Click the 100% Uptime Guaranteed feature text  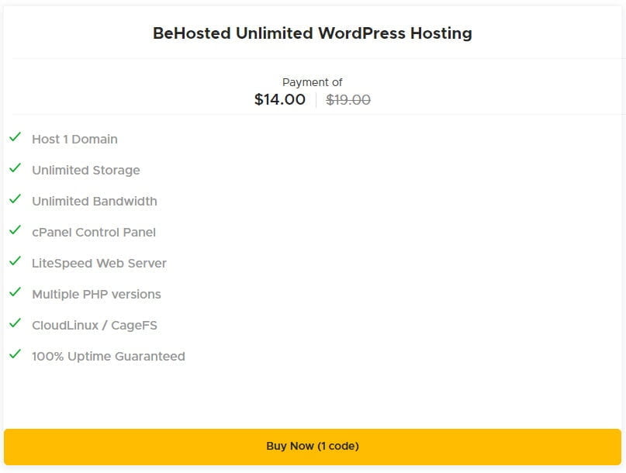click(107, 357)
